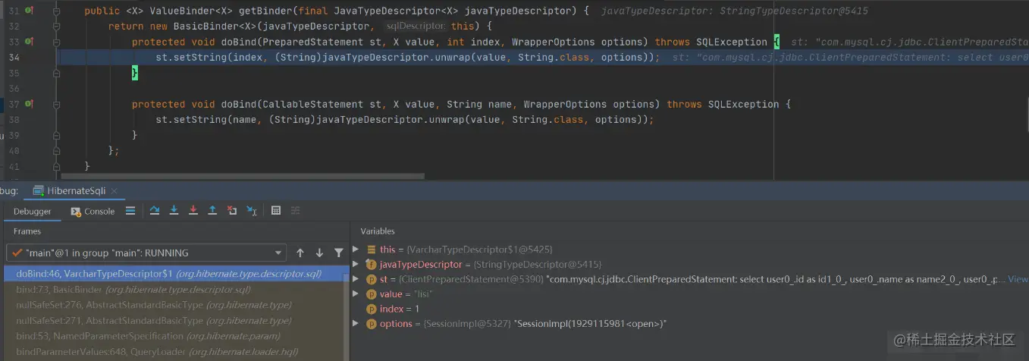Switch to the Console tab
This screenshot has width=1029, height=361.
[93, 212]
